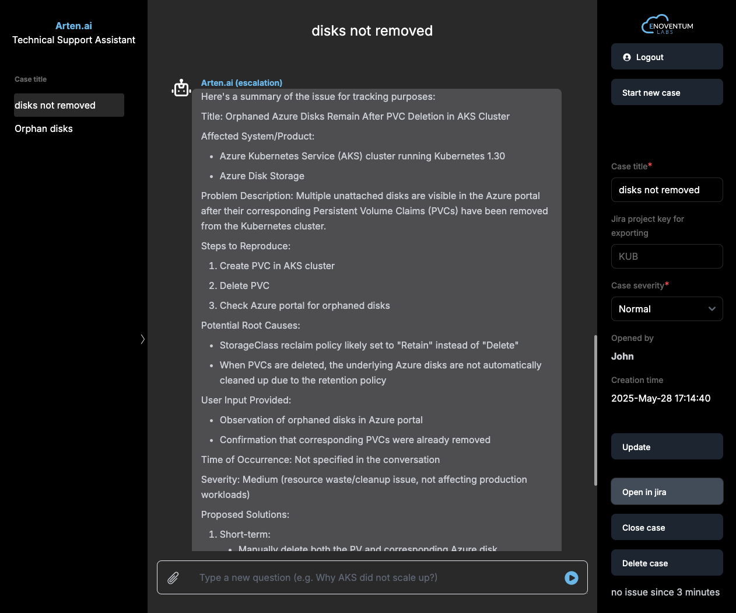Click the Case title input field
The height and width of the screenshot is (613, 736).
[667, 190]
